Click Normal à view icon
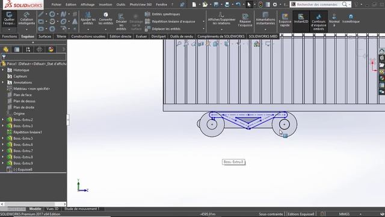The image size is (385, 217). [x=334, y=20]
